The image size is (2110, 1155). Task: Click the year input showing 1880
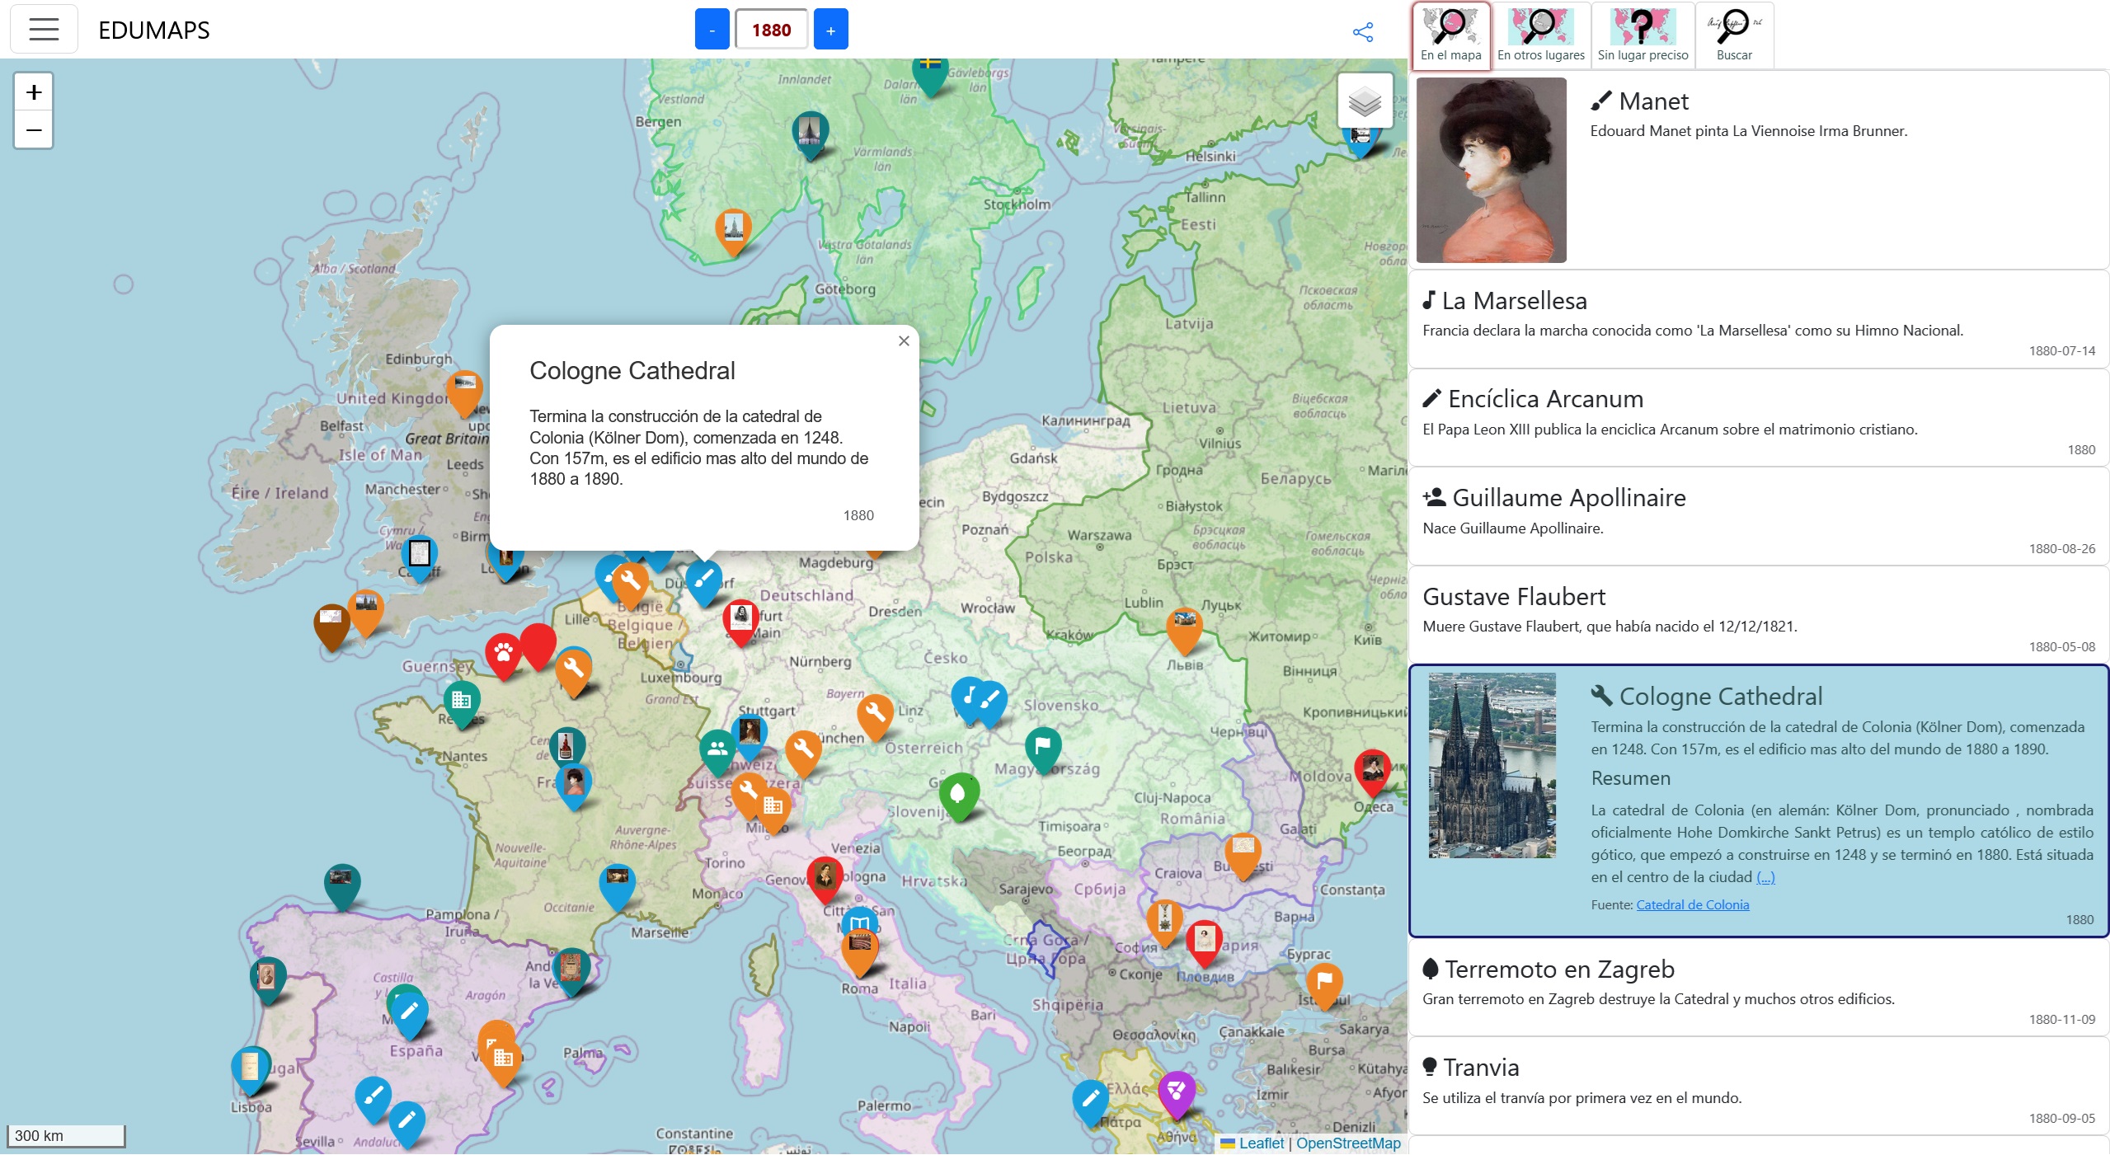(x=771, y=29)
